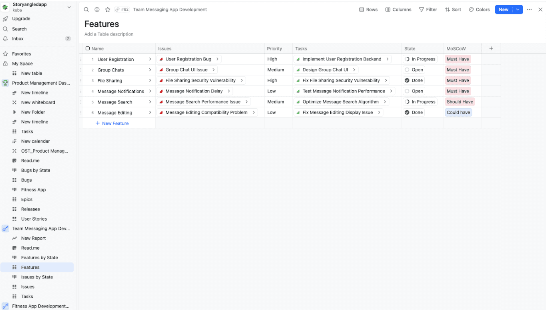546x310 pixels.
Task: Open the Inbox from the sidebar
Action: (x=18, y=38)
